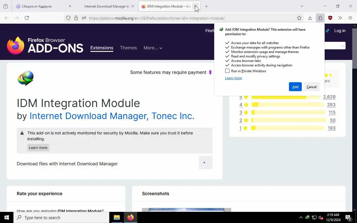Image resolution: width=357 pixels, height=223 pixels.
Task: Click the Type here to search box
Action: [61, 217]
